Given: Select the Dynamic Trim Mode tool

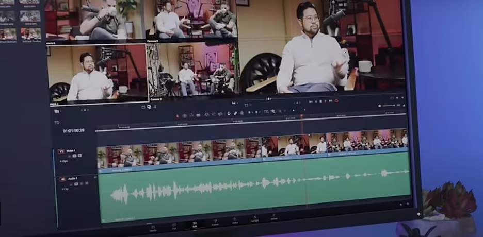Looking at the screenshot, I should 191,115.
